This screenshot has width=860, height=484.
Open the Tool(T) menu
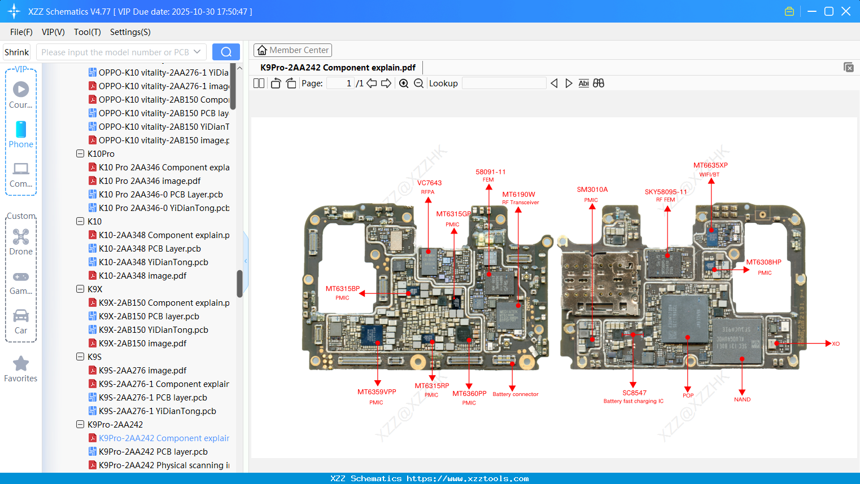(x=87, y=32)
